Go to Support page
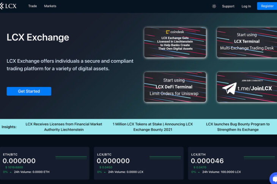The height and width of the screenshot is (184, 277). click(x=228, y=6)
